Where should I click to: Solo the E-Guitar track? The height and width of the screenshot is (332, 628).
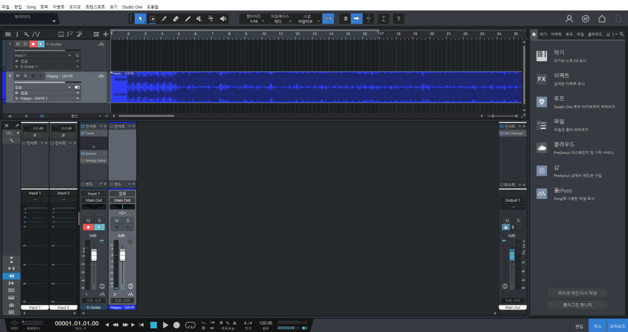(x=25, y=44)
